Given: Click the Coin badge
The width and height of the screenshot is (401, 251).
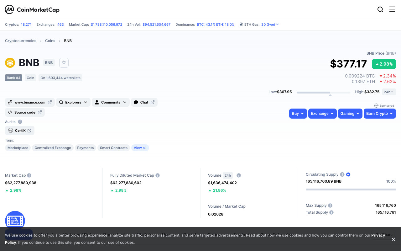Looking at the screenshot, I should point(30,78).
